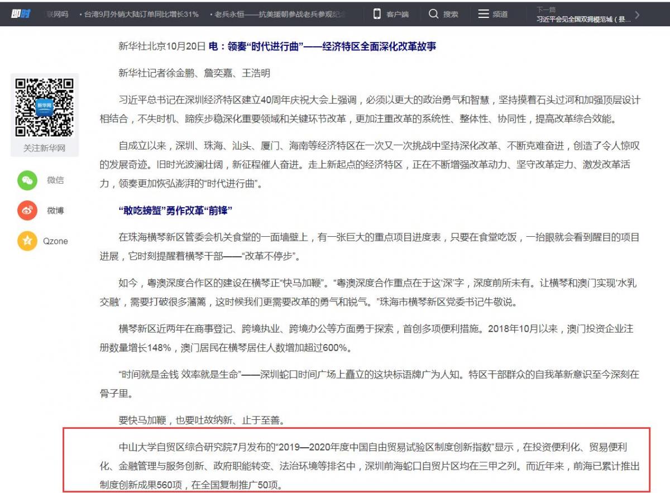
Task: Click paragraph starting 自成立以来，深圳、珠海
Action: tap(370, 165)
